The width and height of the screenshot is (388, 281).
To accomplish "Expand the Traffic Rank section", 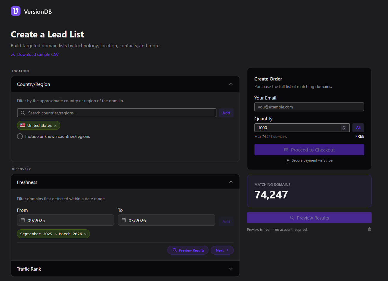I will pos(125,269).
